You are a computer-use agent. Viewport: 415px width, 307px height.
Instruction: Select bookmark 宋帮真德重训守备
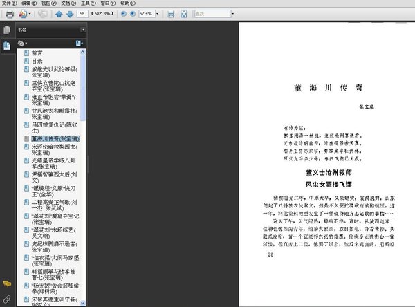pos(55,301)
